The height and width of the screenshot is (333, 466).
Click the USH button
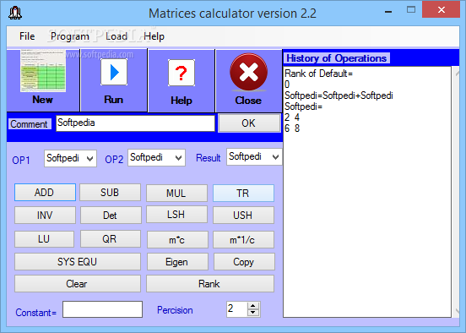[243, 216]
